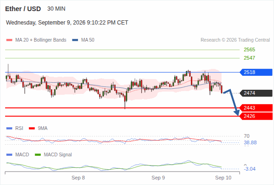The width and height of the screenshot is (274, 185).
Task: Click the 2547 resistance level label
Action: [x=249, y=58]
